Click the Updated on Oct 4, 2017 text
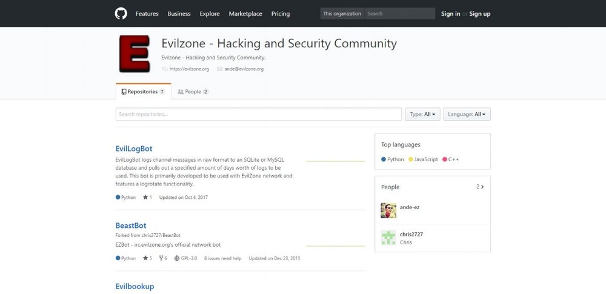The height and width of the screenshot is (294, 606). point(184,197)
